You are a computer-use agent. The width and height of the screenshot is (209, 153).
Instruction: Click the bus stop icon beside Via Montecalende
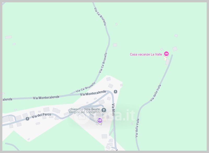(115, 92)
